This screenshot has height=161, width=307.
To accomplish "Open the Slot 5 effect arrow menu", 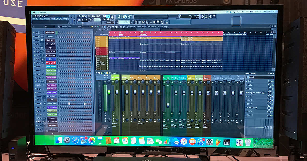I will pyautogui.click(x=246, y=96).
